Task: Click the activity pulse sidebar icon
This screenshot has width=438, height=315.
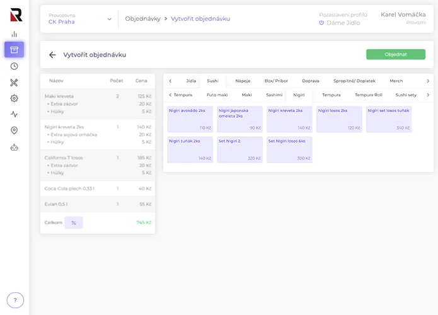Action: (14, 115)
